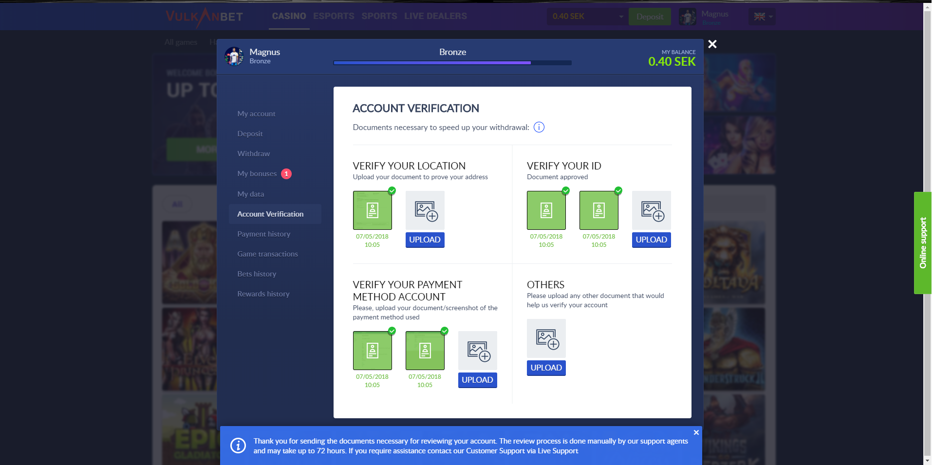Select My data in sidebar

(x=250, y=194)
